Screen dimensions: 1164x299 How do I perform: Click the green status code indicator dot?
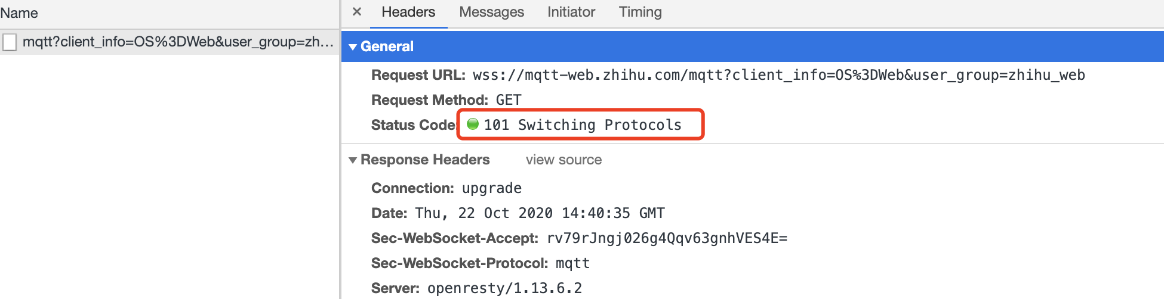click(473, 124)
